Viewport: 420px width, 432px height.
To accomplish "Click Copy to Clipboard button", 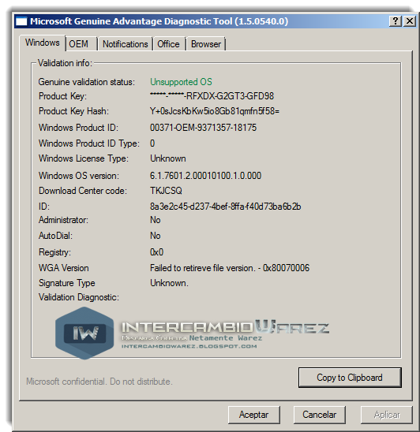I will click(x=350, y=378).
